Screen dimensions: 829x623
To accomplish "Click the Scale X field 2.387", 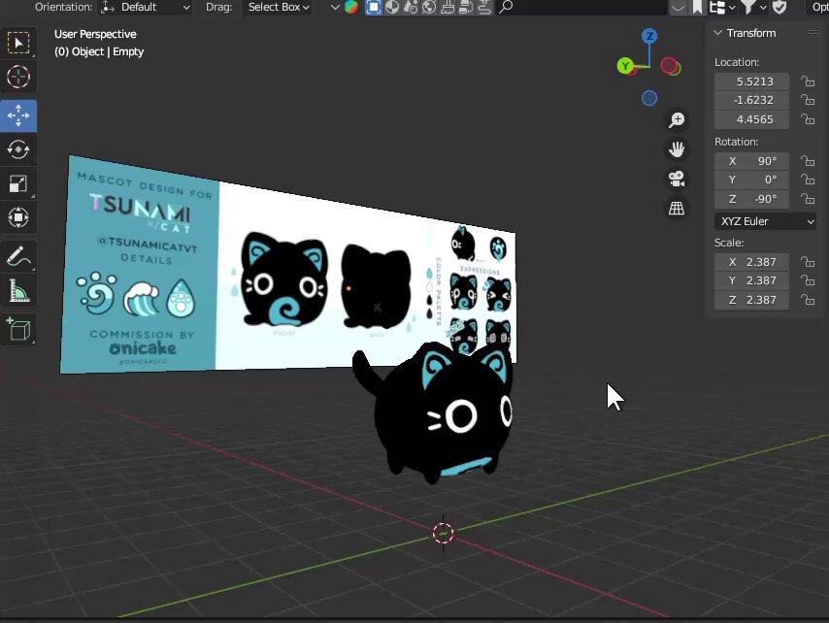I will coord(751,262).
